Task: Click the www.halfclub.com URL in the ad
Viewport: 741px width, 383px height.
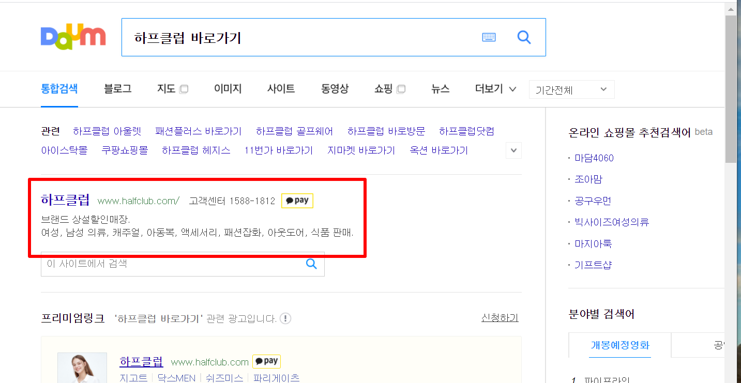Action: pos(209,362)
